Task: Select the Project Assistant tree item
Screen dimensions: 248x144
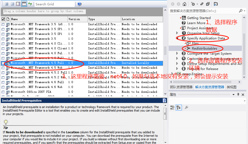Action: click(x=200, y=28)
